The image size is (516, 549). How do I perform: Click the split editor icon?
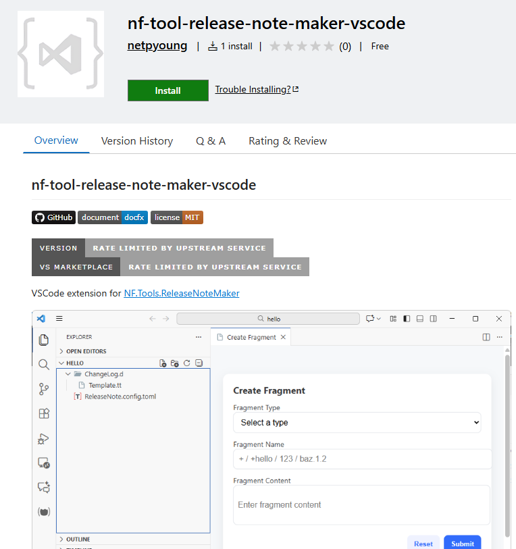coord(486,337)
